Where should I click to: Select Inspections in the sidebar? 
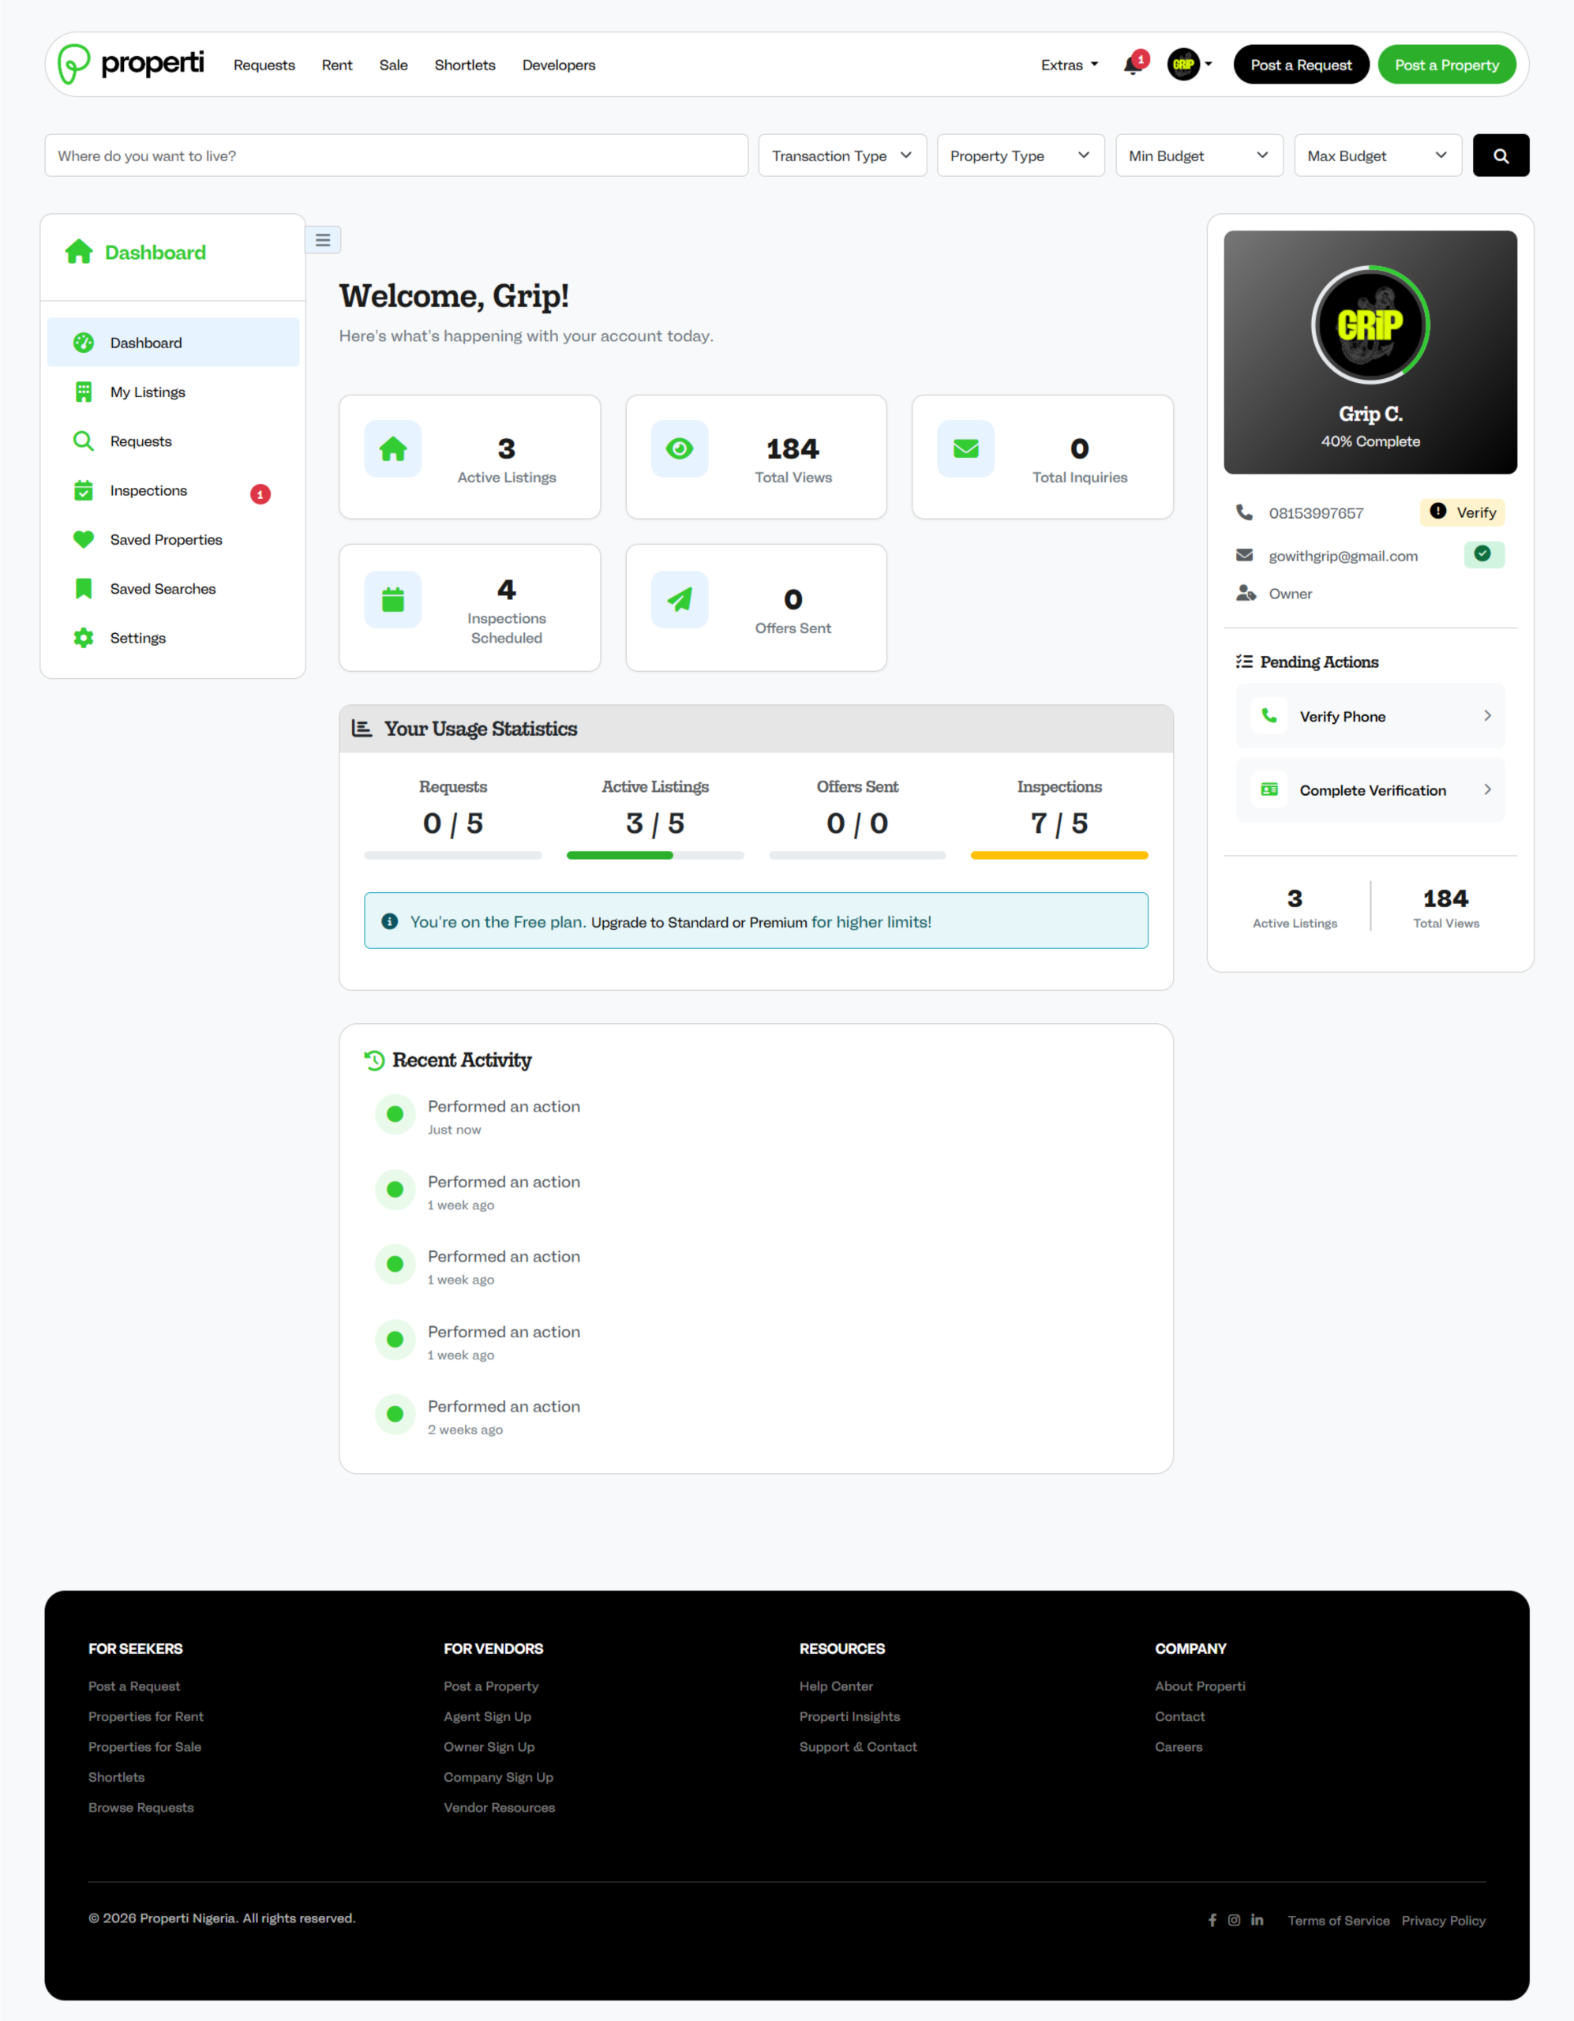148,490
